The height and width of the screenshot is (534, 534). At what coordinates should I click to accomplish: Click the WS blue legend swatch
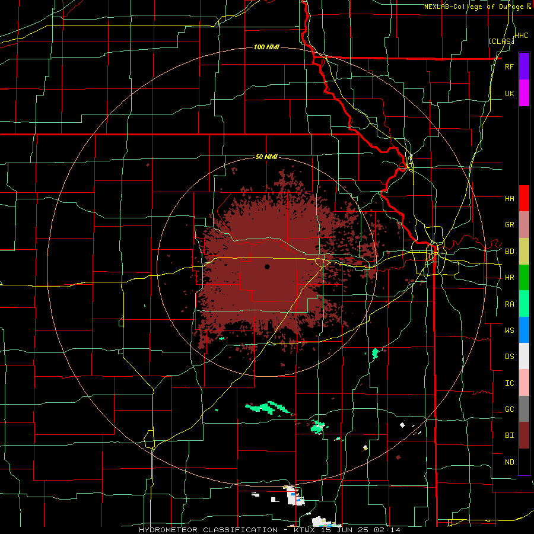click(x=524, y=330)
